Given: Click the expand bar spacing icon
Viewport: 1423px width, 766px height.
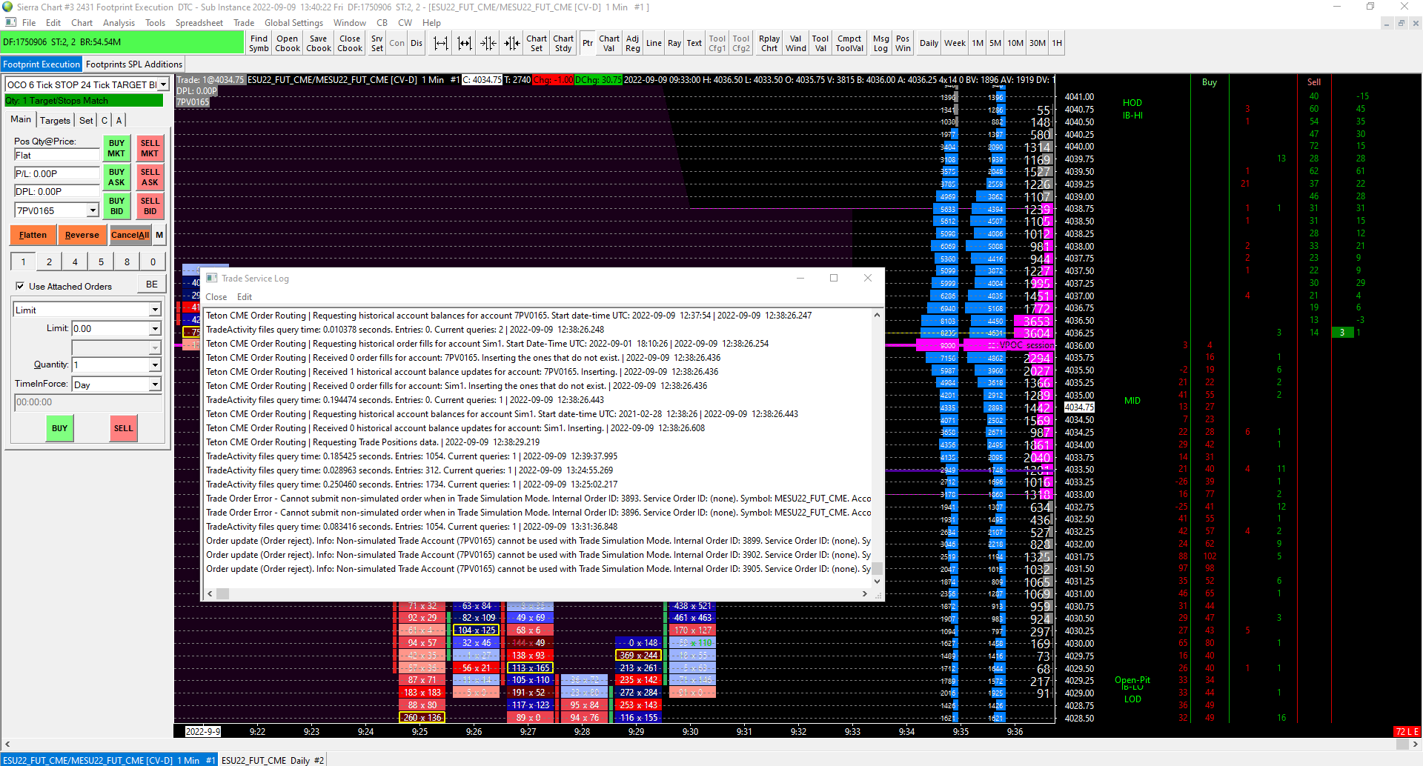Looking at the screenshot, I should click(441, 43).
